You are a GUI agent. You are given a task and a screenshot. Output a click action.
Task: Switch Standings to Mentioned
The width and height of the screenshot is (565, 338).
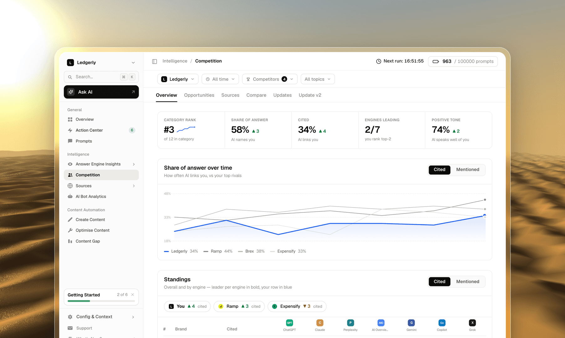(468, 282)
